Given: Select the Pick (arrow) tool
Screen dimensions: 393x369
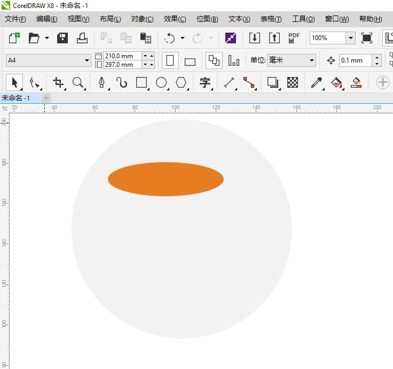Looking at the screenshot, I should pyautogui.click(x=14, y=82).
